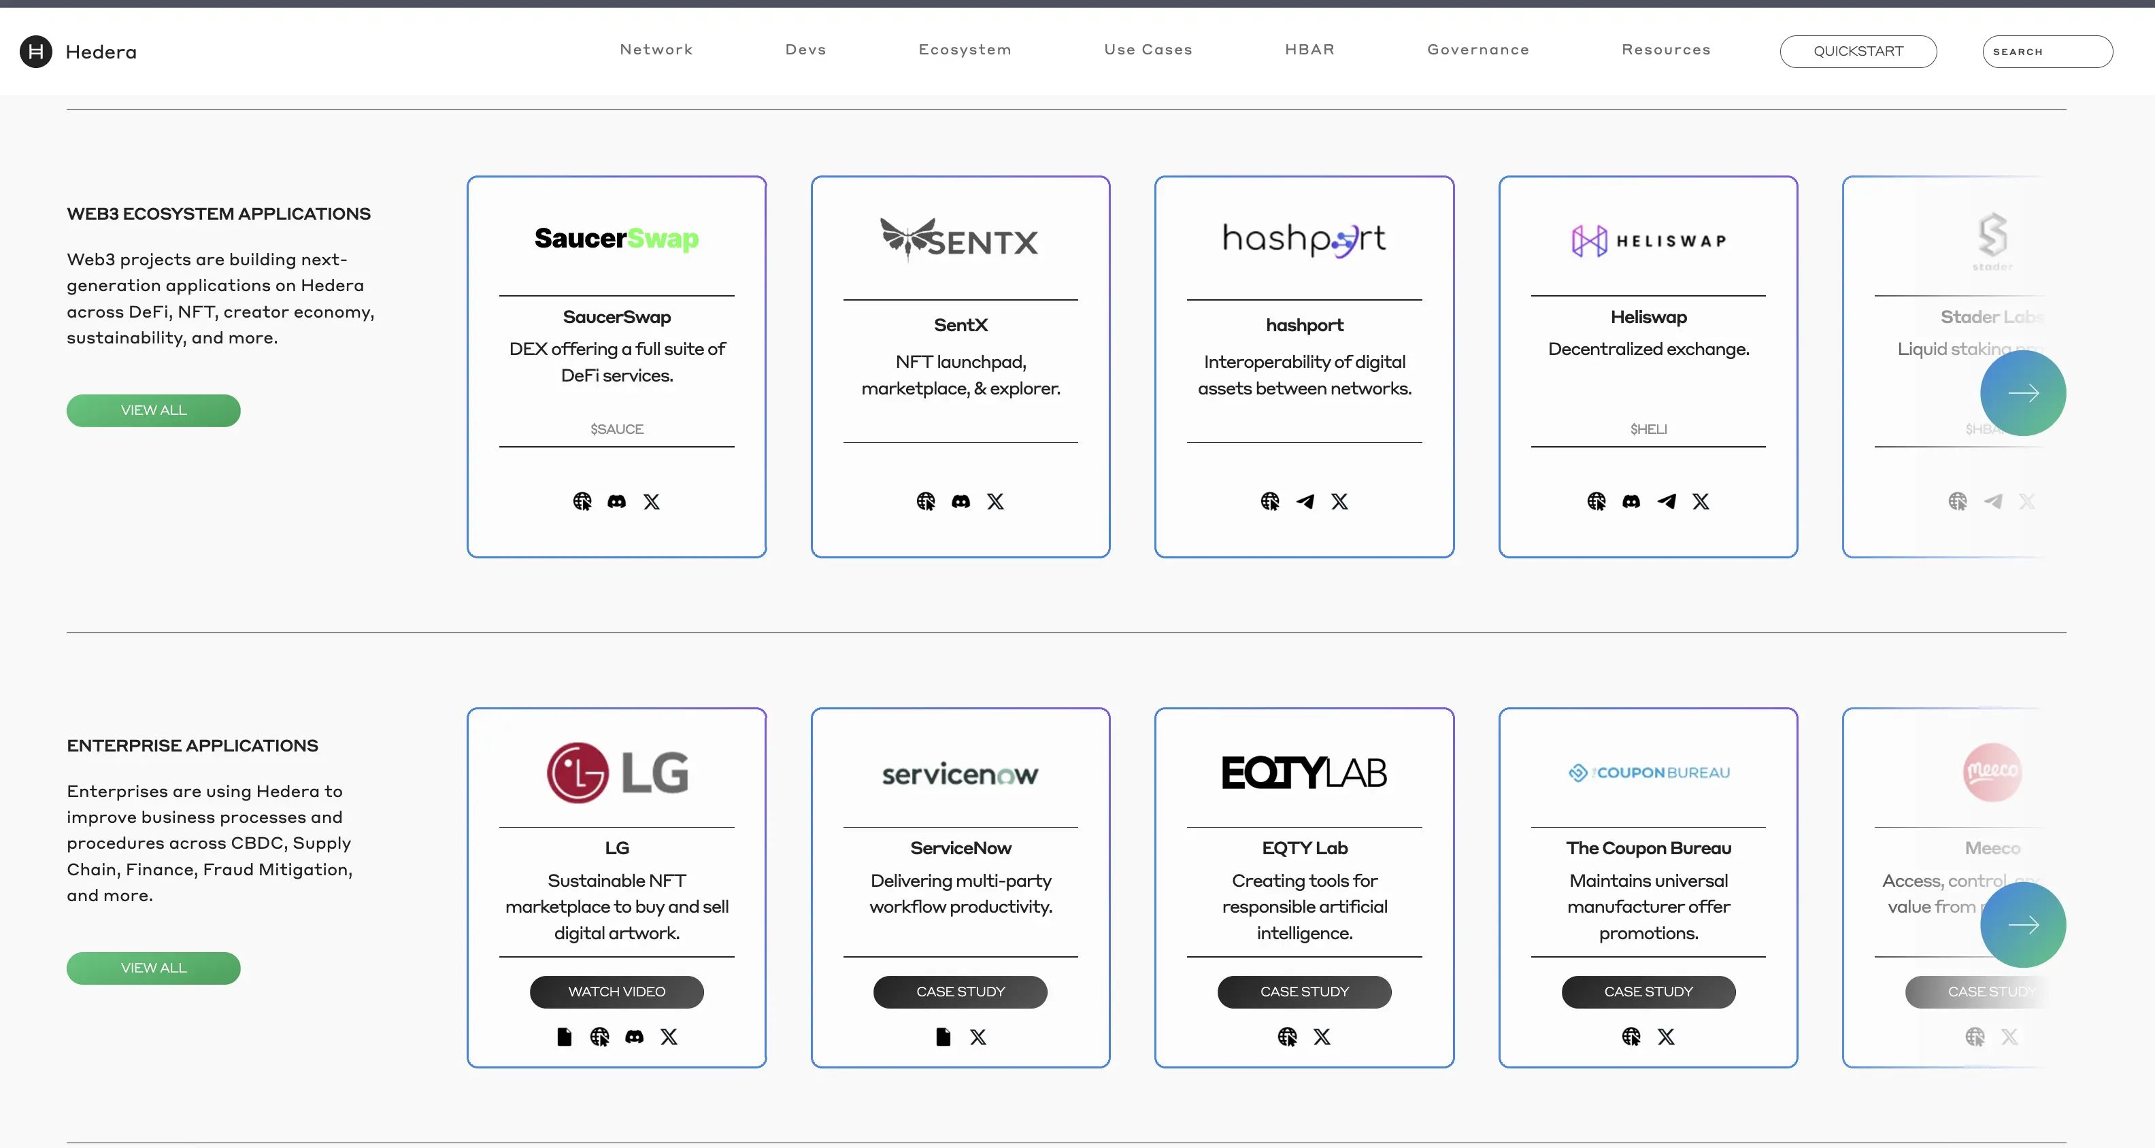Click the hashport card title

(x=1304, y=324)
